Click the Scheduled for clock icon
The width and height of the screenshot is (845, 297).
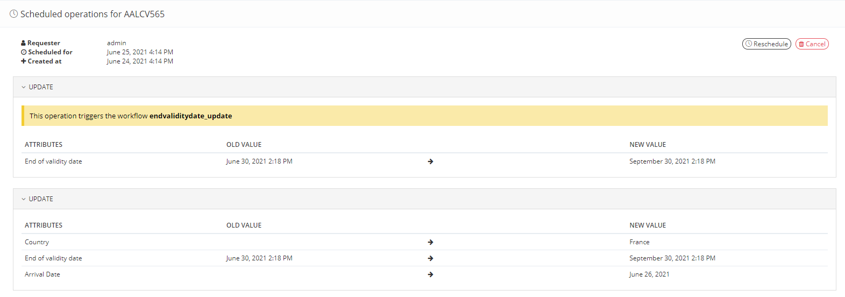coord(24,52)
